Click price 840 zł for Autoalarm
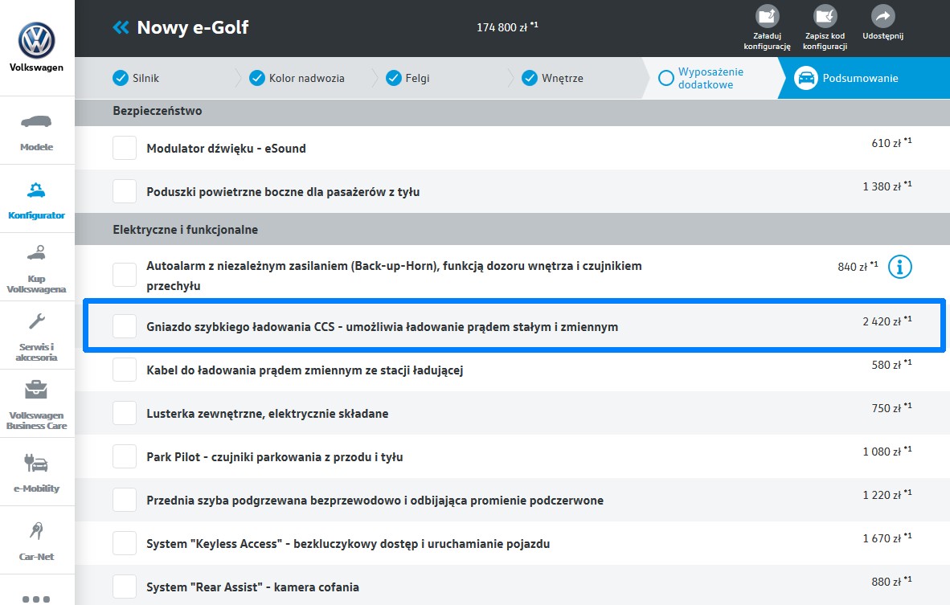Image resolution: width=950 pixels, height=605 pixels. pos(858,267)
